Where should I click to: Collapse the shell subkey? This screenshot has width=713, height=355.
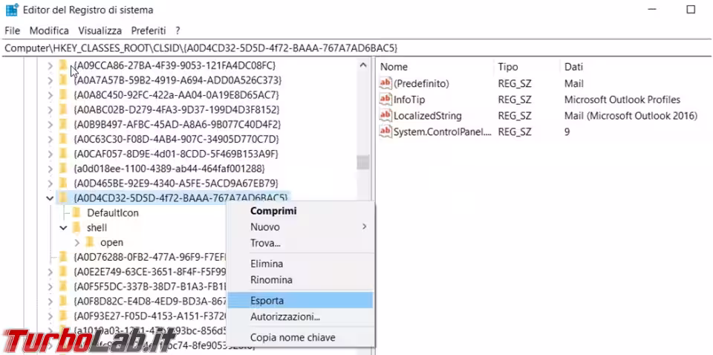63,227
